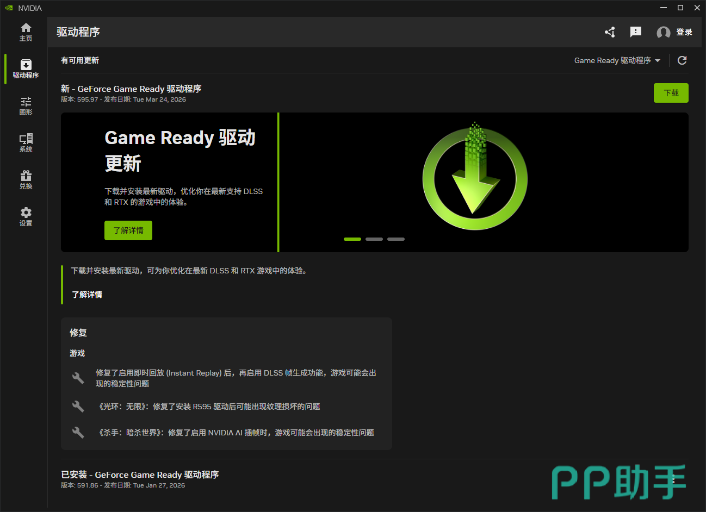This screenshot has width=706, height=512.
Task: Click the NVIDIA logo in title bar
Action: pos(9,8)
